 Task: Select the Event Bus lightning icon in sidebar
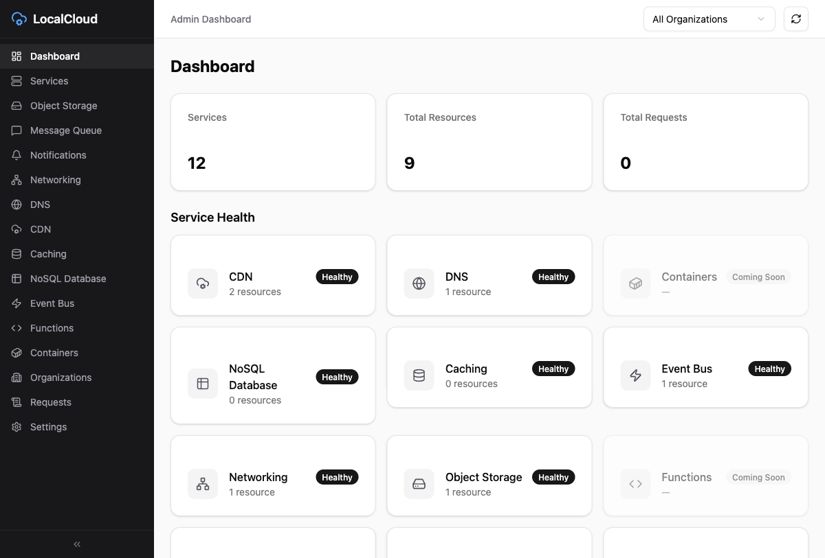pos(15,303)
